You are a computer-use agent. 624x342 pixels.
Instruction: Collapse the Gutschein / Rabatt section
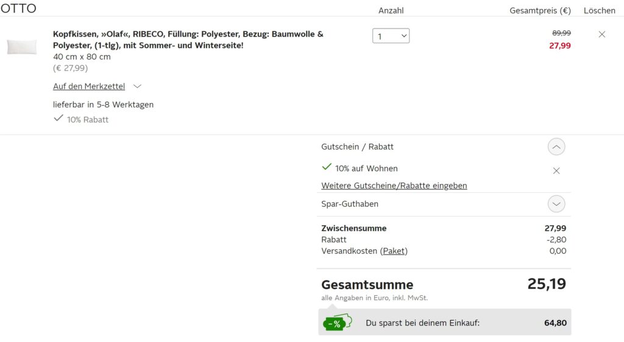[x=556, y=147]
